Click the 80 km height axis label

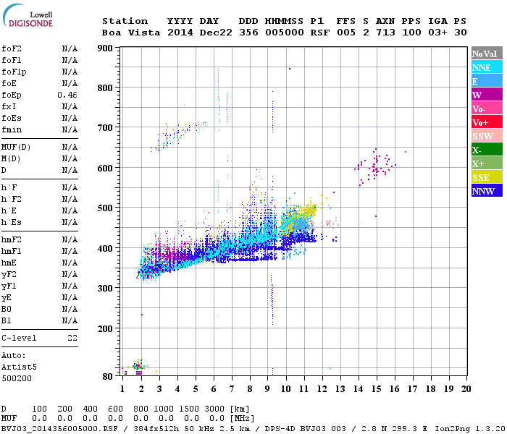pyautogui.click(x=108, y=377)
